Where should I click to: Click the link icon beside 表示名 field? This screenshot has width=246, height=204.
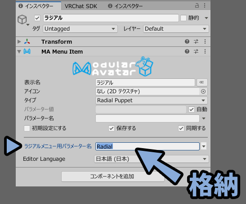(202, 82)
